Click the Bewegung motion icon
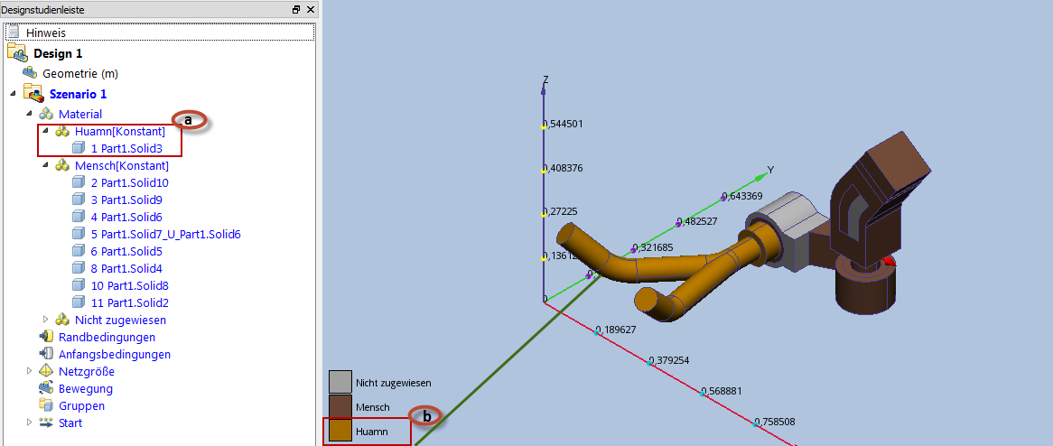 [x=46, y=388]
